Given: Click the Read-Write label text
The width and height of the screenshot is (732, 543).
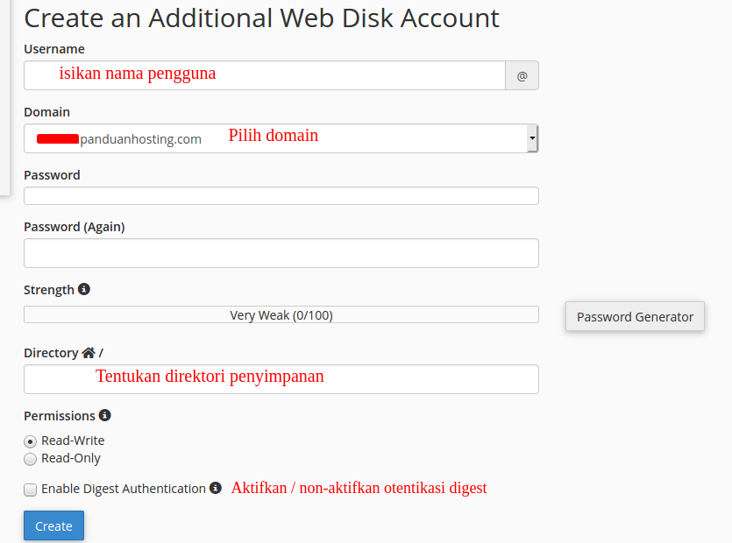Looking at the screenshot, I should tap(73, 441).
